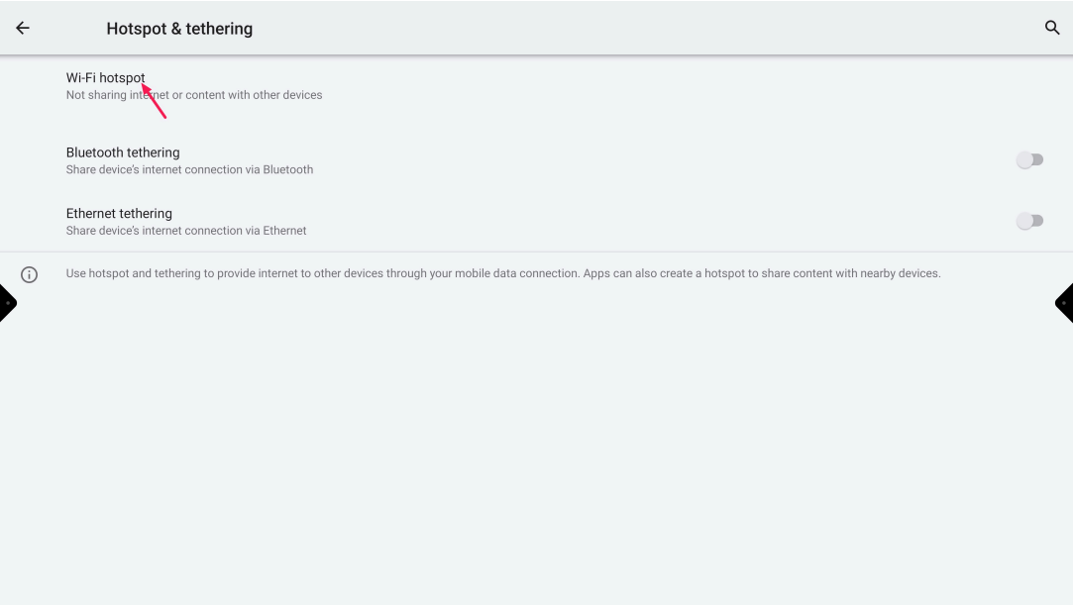Open Wi-Fi hotspot settings
This screenshot has width=1074, height=607.
tap(106, 78)
